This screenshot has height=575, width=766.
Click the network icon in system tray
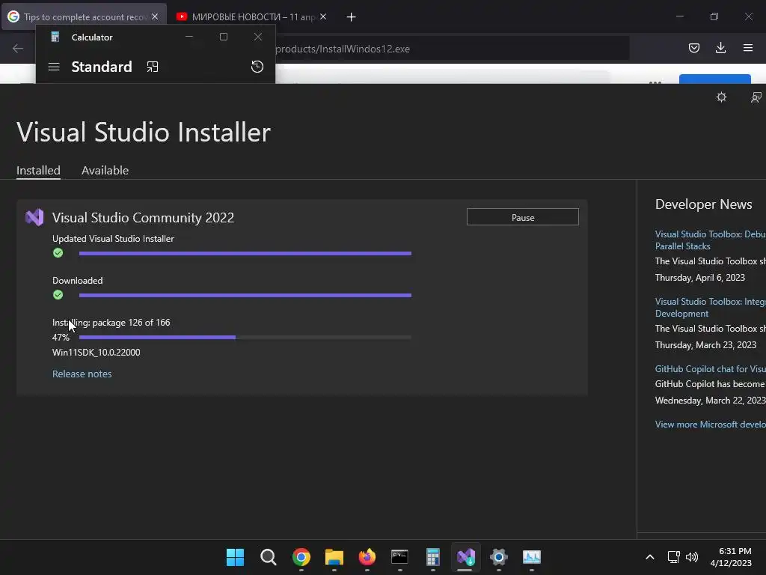click(x=674, y=557)
